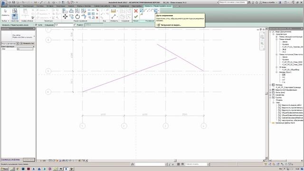
Task: Select the Align tool in Edit panel
Action: click(65, 11)
